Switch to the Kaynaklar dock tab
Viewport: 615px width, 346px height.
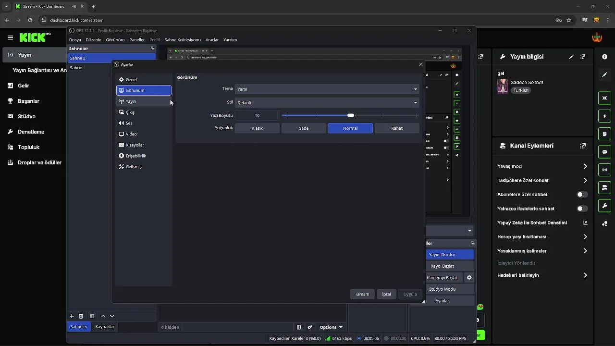point(105,327)
